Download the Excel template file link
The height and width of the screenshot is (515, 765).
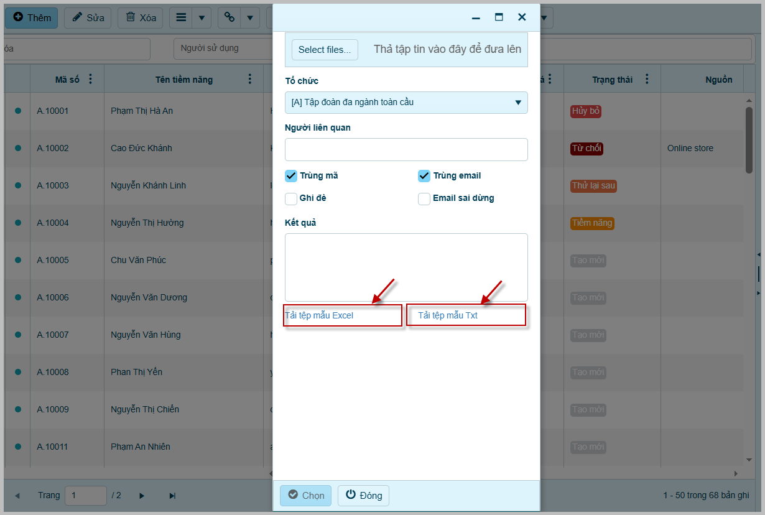pyautogui.click(x=319, y=315)
